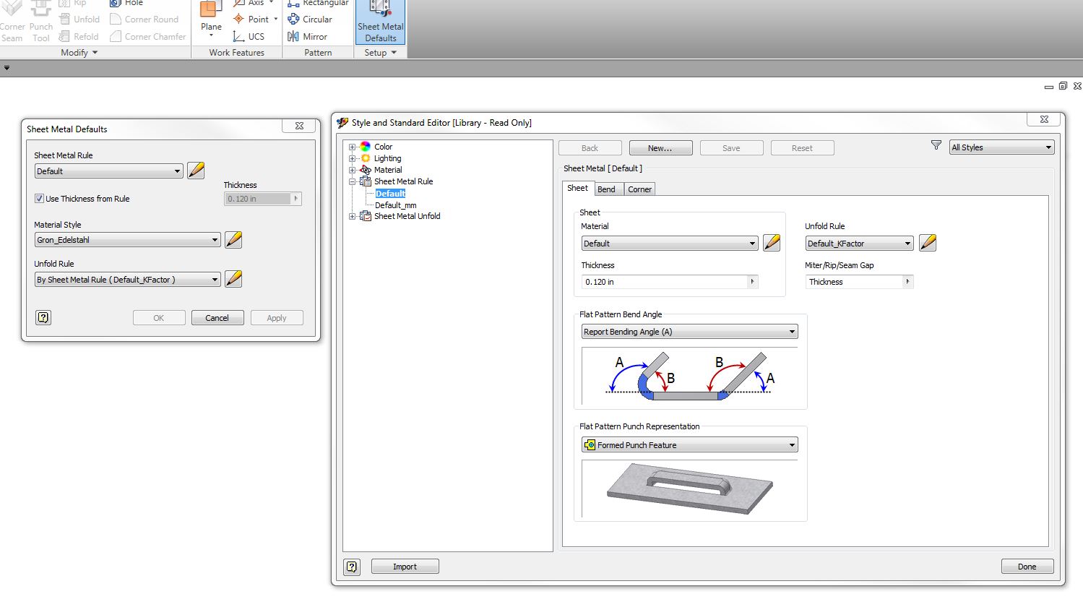Screen dimensions: 1083x615
Task: Click New... to create a style
Action: tap(660, 148)
